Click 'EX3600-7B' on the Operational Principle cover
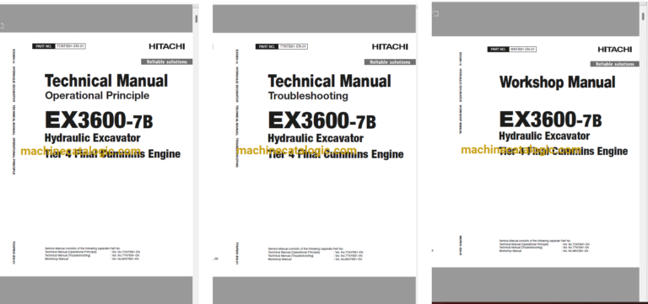 [x=99, y=120]
